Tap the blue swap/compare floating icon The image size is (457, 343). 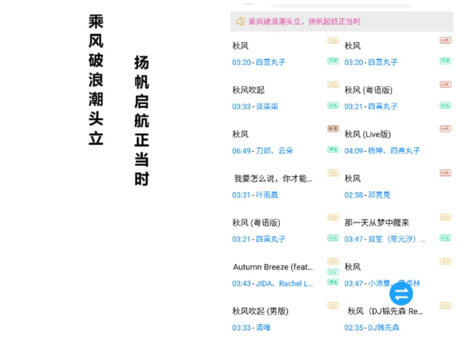click(x=401, y=293)
